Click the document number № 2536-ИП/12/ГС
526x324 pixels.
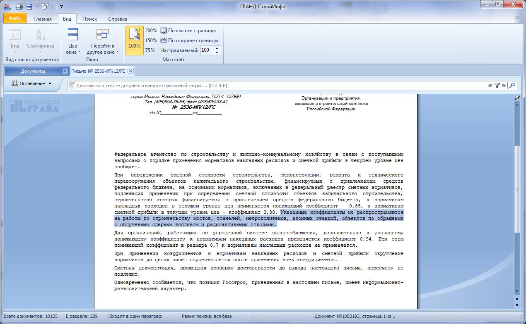194,107
